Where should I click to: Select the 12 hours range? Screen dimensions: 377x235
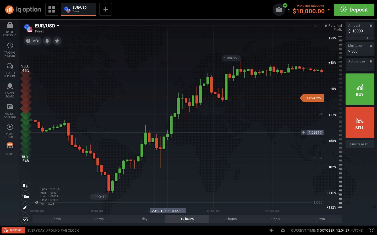tap(187, 219)
